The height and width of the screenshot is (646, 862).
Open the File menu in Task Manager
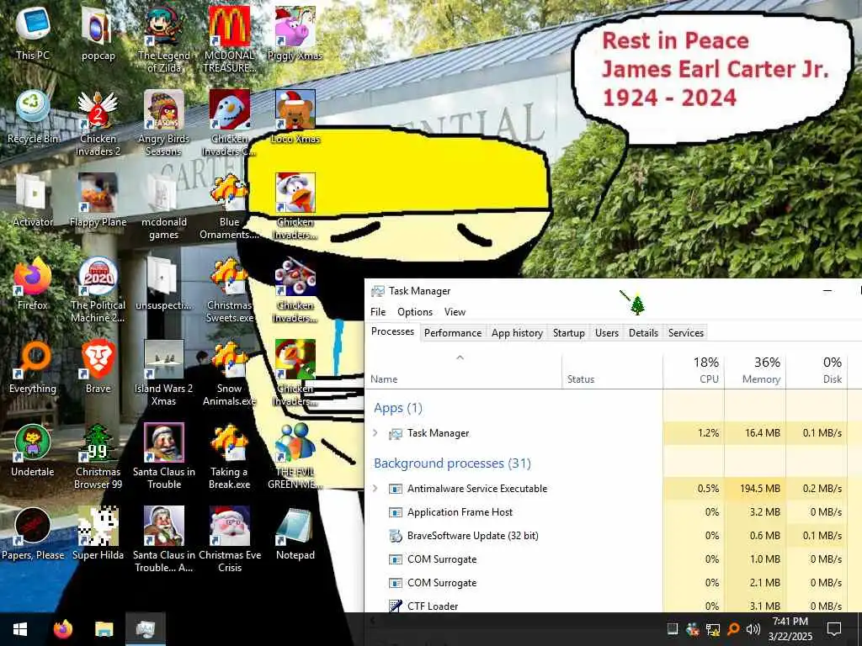click(x=378, y=312)
